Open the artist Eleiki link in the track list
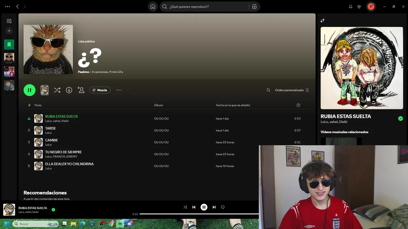Viewport: 408px width, 229px height. (x=65, y=121)
